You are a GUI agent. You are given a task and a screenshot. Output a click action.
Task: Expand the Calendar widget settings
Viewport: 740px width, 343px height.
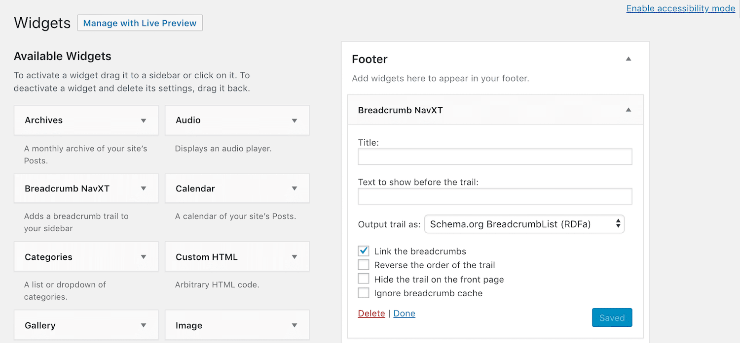295,188
